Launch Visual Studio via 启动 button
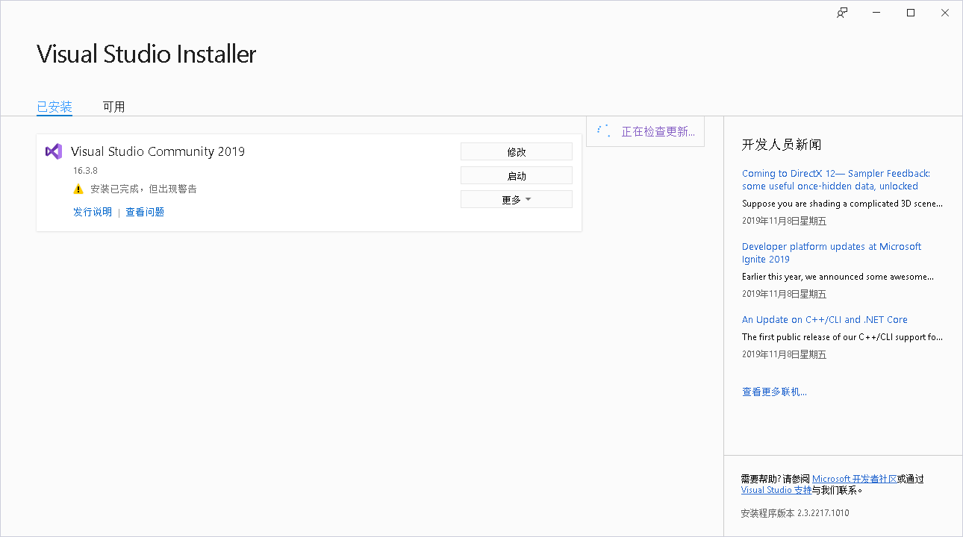The image size is (963, 537). coord(516,175)
